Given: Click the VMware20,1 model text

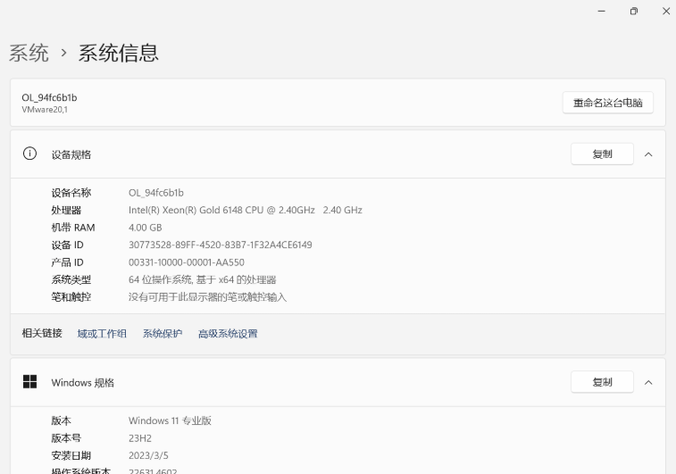Looking at the screenshot, I should [45, 110].
